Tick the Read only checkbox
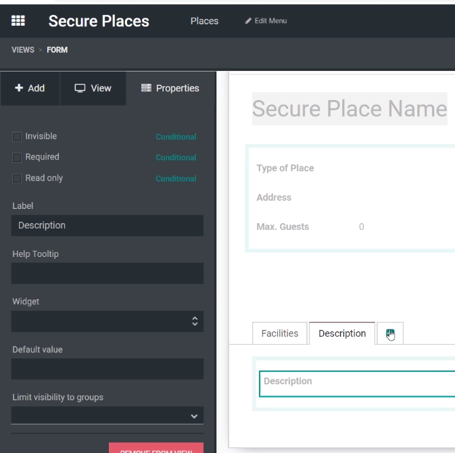Viewport: 455px width, 453px height. click(17, 178)
